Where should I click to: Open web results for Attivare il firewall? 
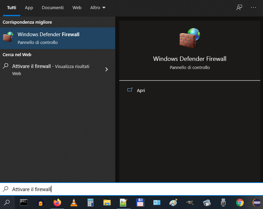tap(58, 69)
